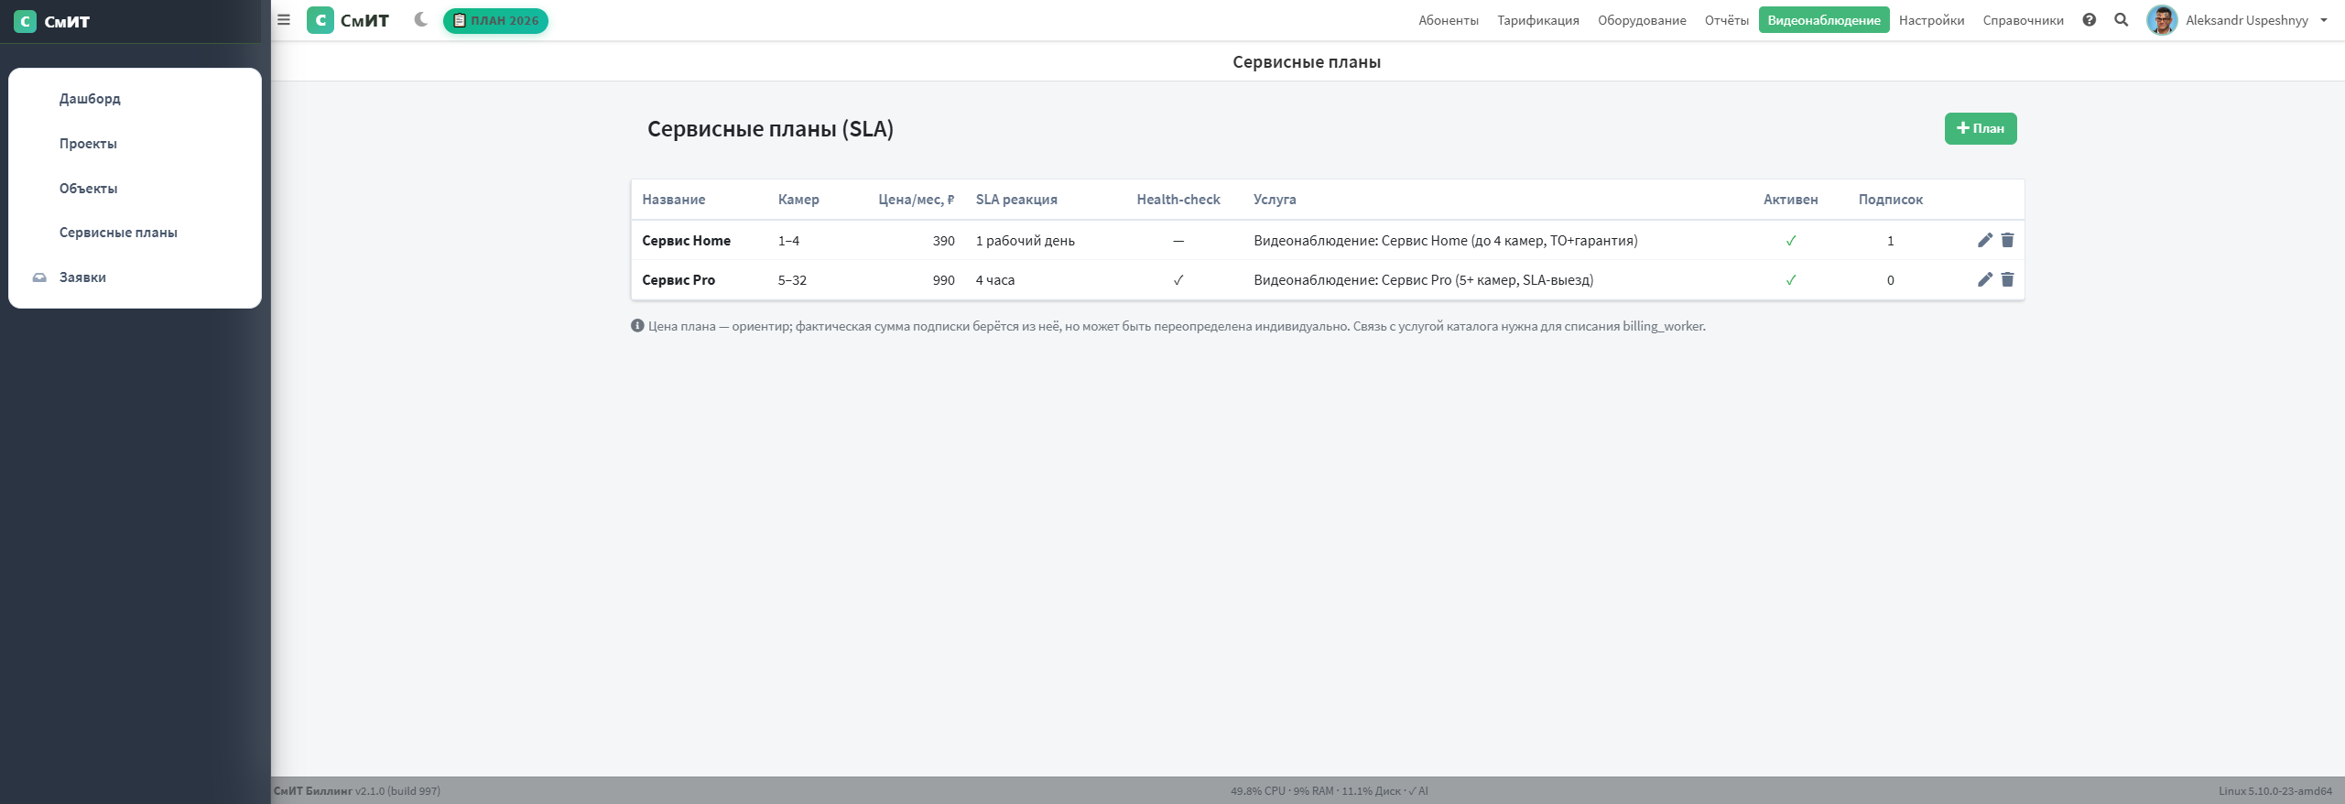Click the CPU/RAM status text in footer
This screenshot has height=804, width=2345.
pos(1329,791)
